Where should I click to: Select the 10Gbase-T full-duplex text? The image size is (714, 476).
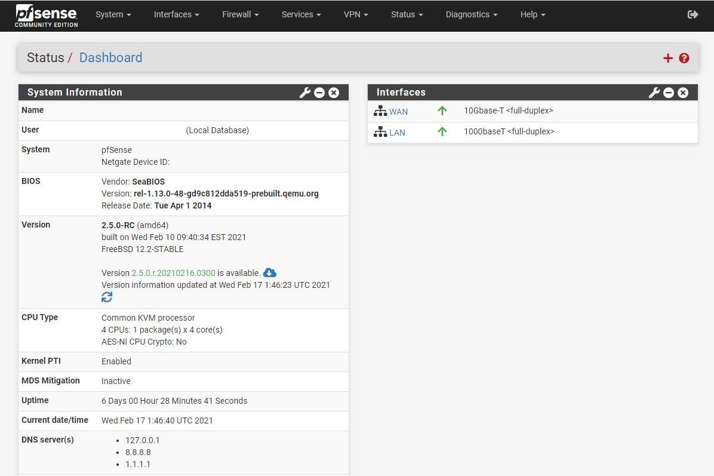[508, 110]
